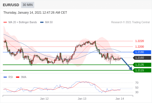Click the Jan 13 date axis marker
This screenshot has width=152, height=103.
82,99
